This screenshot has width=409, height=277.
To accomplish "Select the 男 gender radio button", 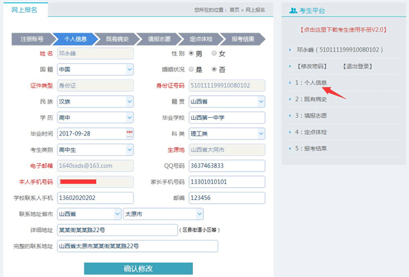I will point(192,53).
